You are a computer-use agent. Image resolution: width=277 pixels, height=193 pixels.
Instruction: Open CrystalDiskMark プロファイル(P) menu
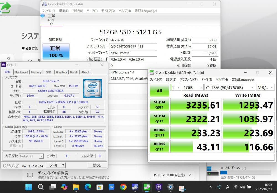189,79
